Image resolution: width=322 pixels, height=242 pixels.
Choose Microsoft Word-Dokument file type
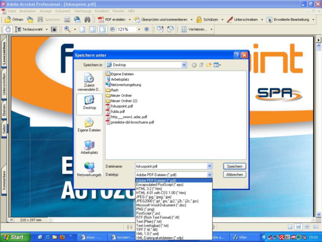tap(161, 205)
